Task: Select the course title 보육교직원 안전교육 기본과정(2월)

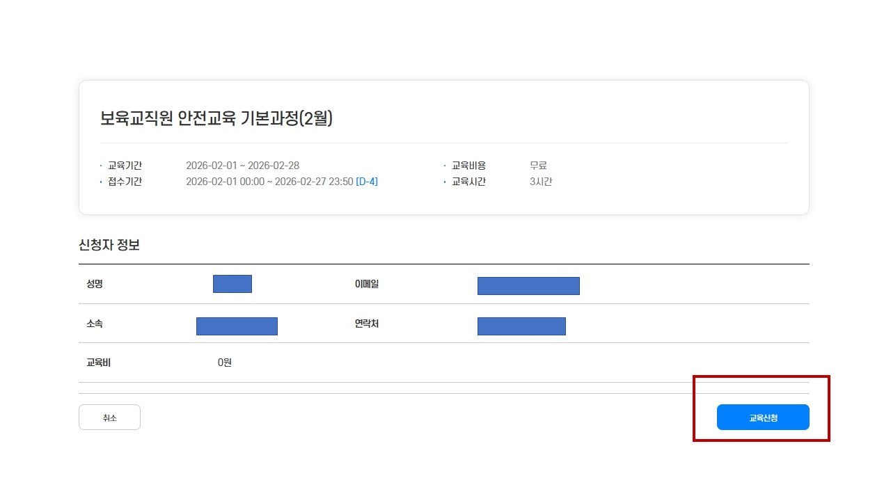Action: [x=216, y=119]
